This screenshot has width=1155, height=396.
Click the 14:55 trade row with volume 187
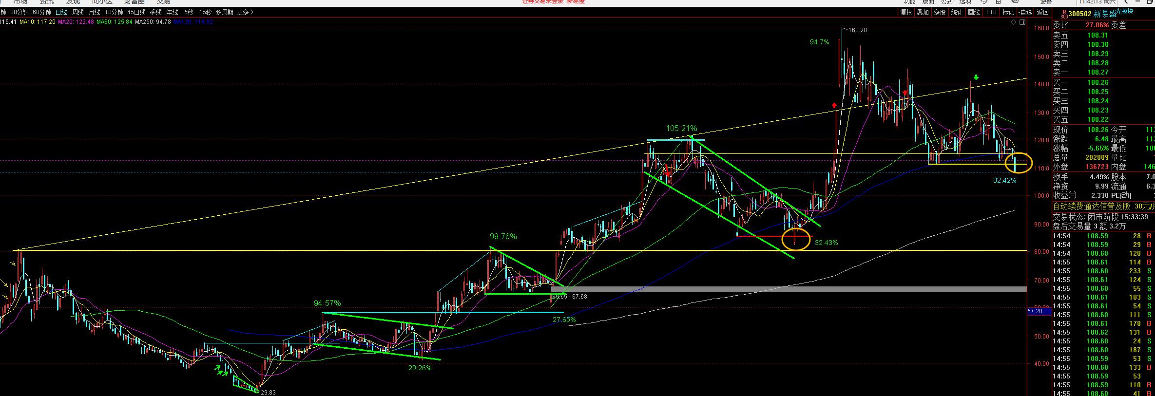point(1103,350)
